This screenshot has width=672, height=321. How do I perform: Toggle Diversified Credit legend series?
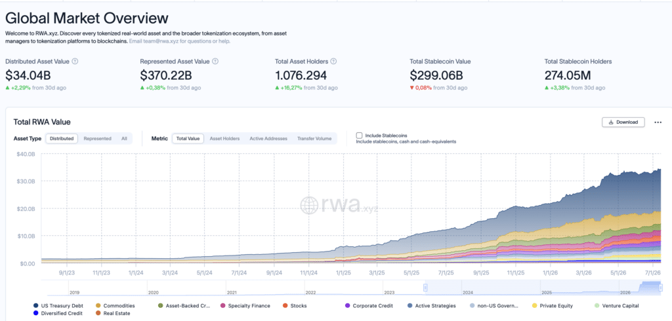tap(58, 313)
